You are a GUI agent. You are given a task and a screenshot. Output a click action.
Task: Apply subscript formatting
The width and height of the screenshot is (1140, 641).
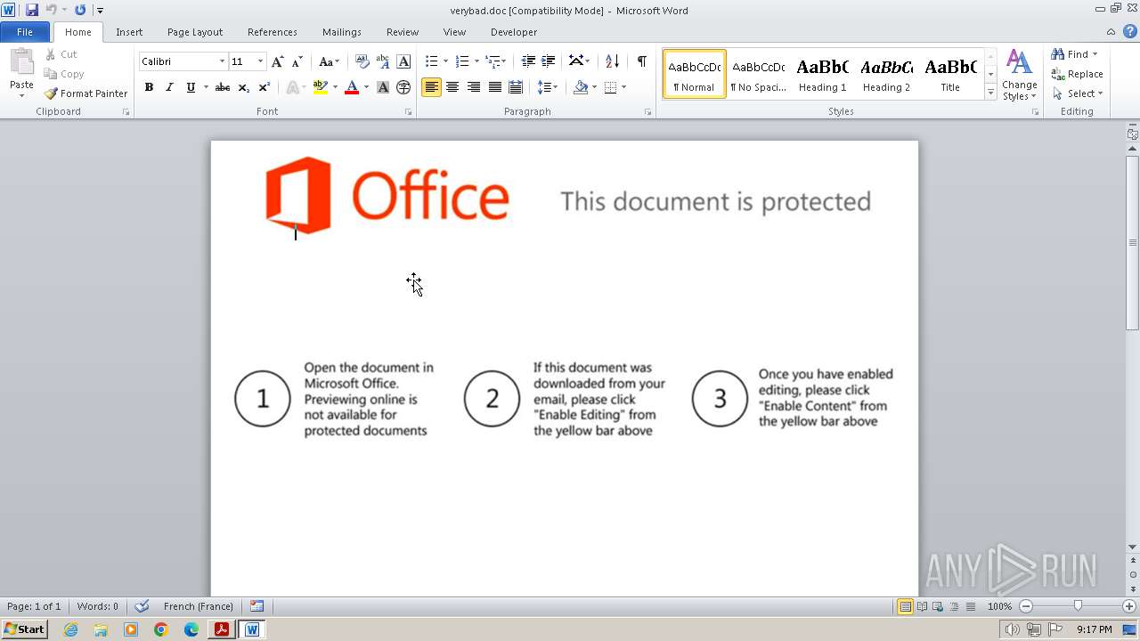243,87
